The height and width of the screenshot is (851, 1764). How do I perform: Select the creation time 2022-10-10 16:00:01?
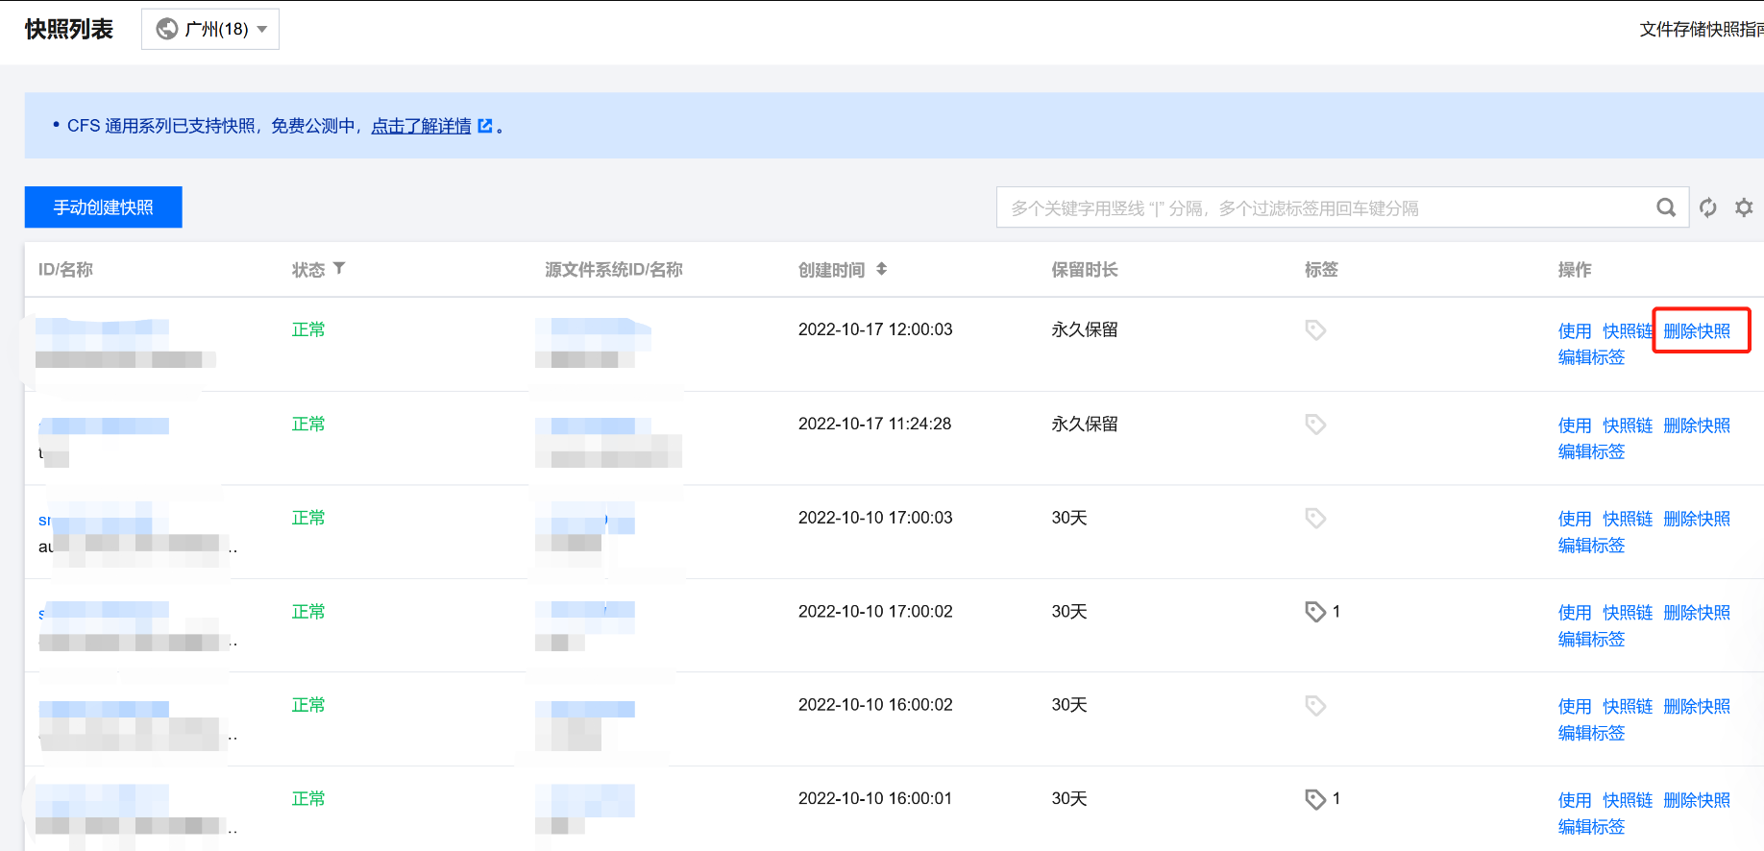click(875, 798)
